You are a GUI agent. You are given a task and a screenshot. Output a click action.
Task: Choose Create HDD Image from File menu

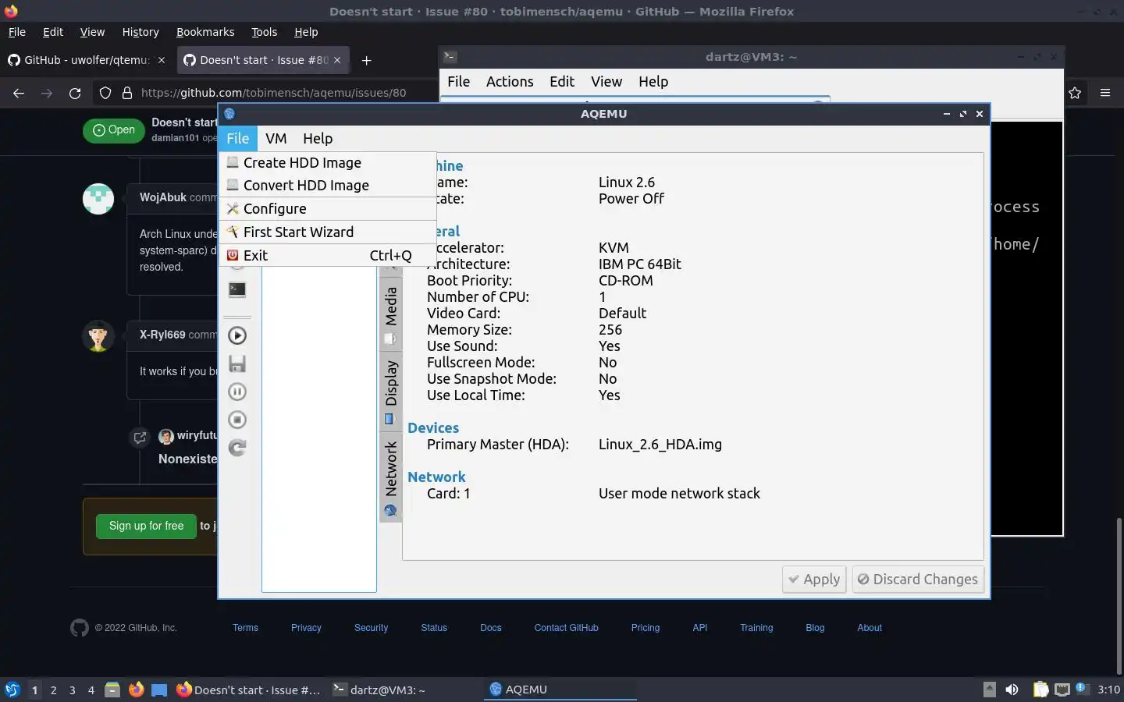pyautogui.click(x=327, y=163)
